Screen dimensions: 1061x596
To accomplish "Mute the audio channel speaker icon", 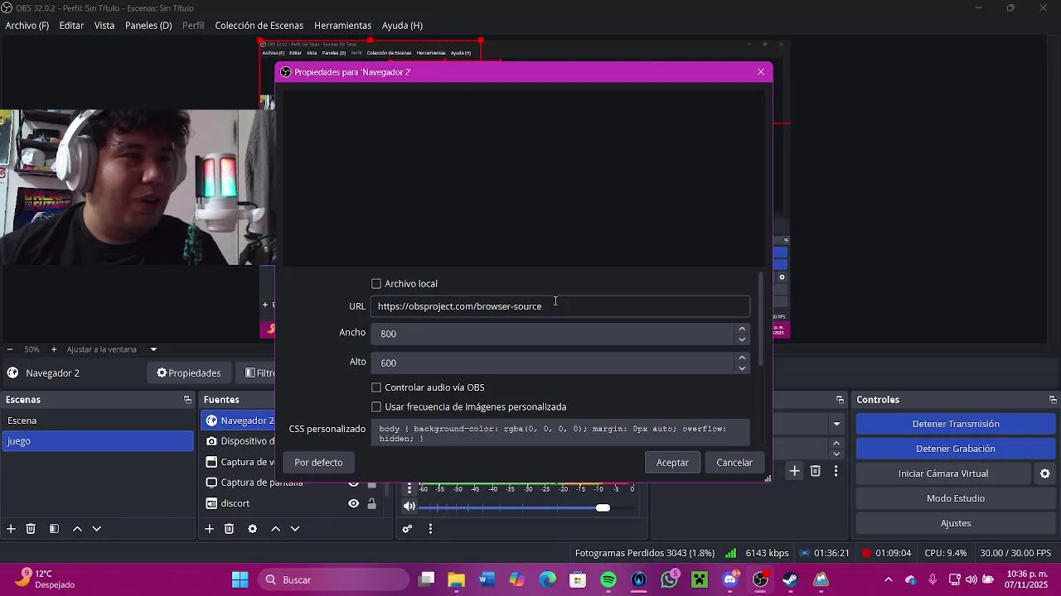I will click(409, 507).
